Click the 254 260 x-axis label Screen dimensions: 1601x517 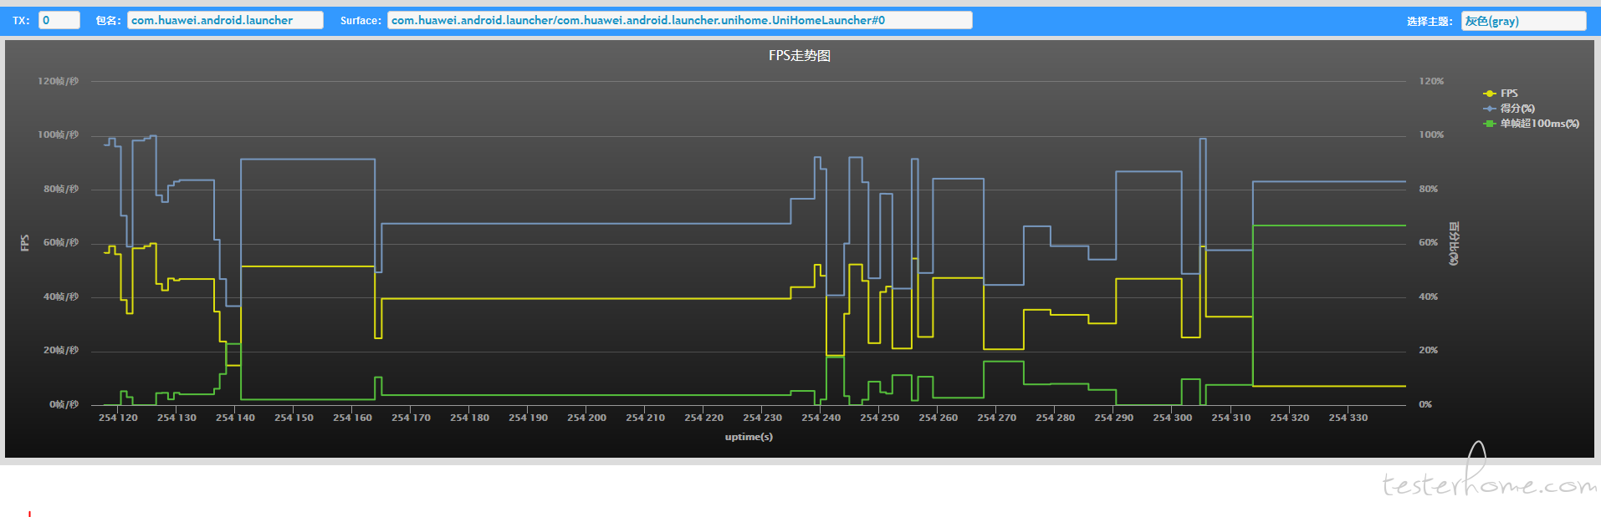pos(938,418)
